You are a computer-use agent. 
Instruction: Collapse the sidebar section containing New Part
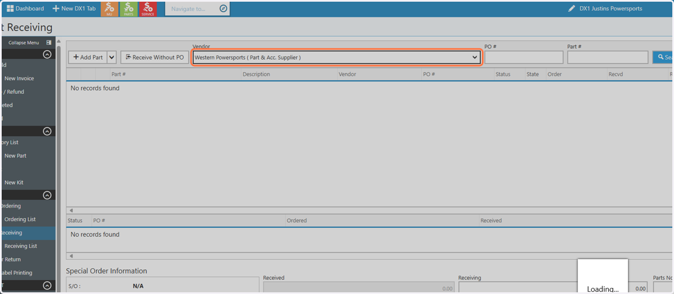[47, 131]
